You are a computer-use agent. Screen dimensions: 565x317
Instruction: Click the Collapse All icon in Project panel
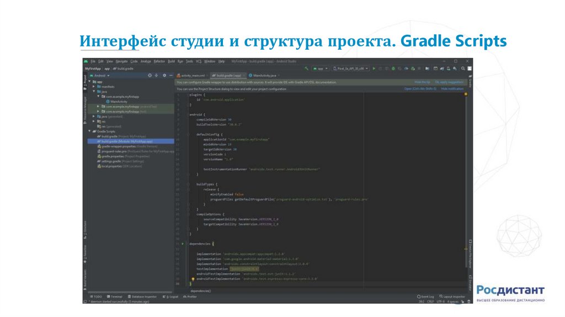(x=156, y=75)
